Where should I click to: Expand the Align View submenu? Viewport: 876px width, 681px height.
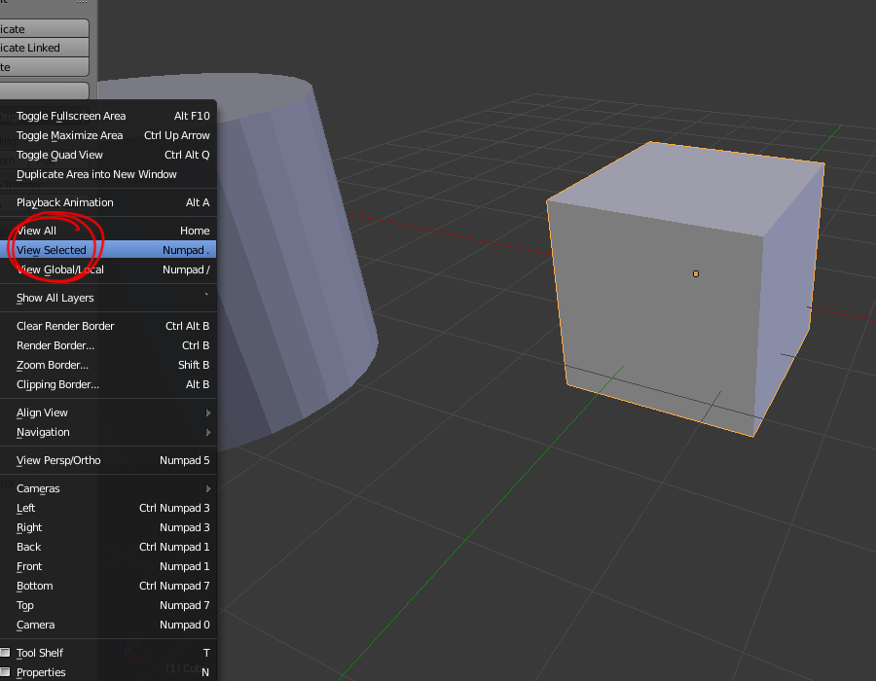click(x=108, y=412)
